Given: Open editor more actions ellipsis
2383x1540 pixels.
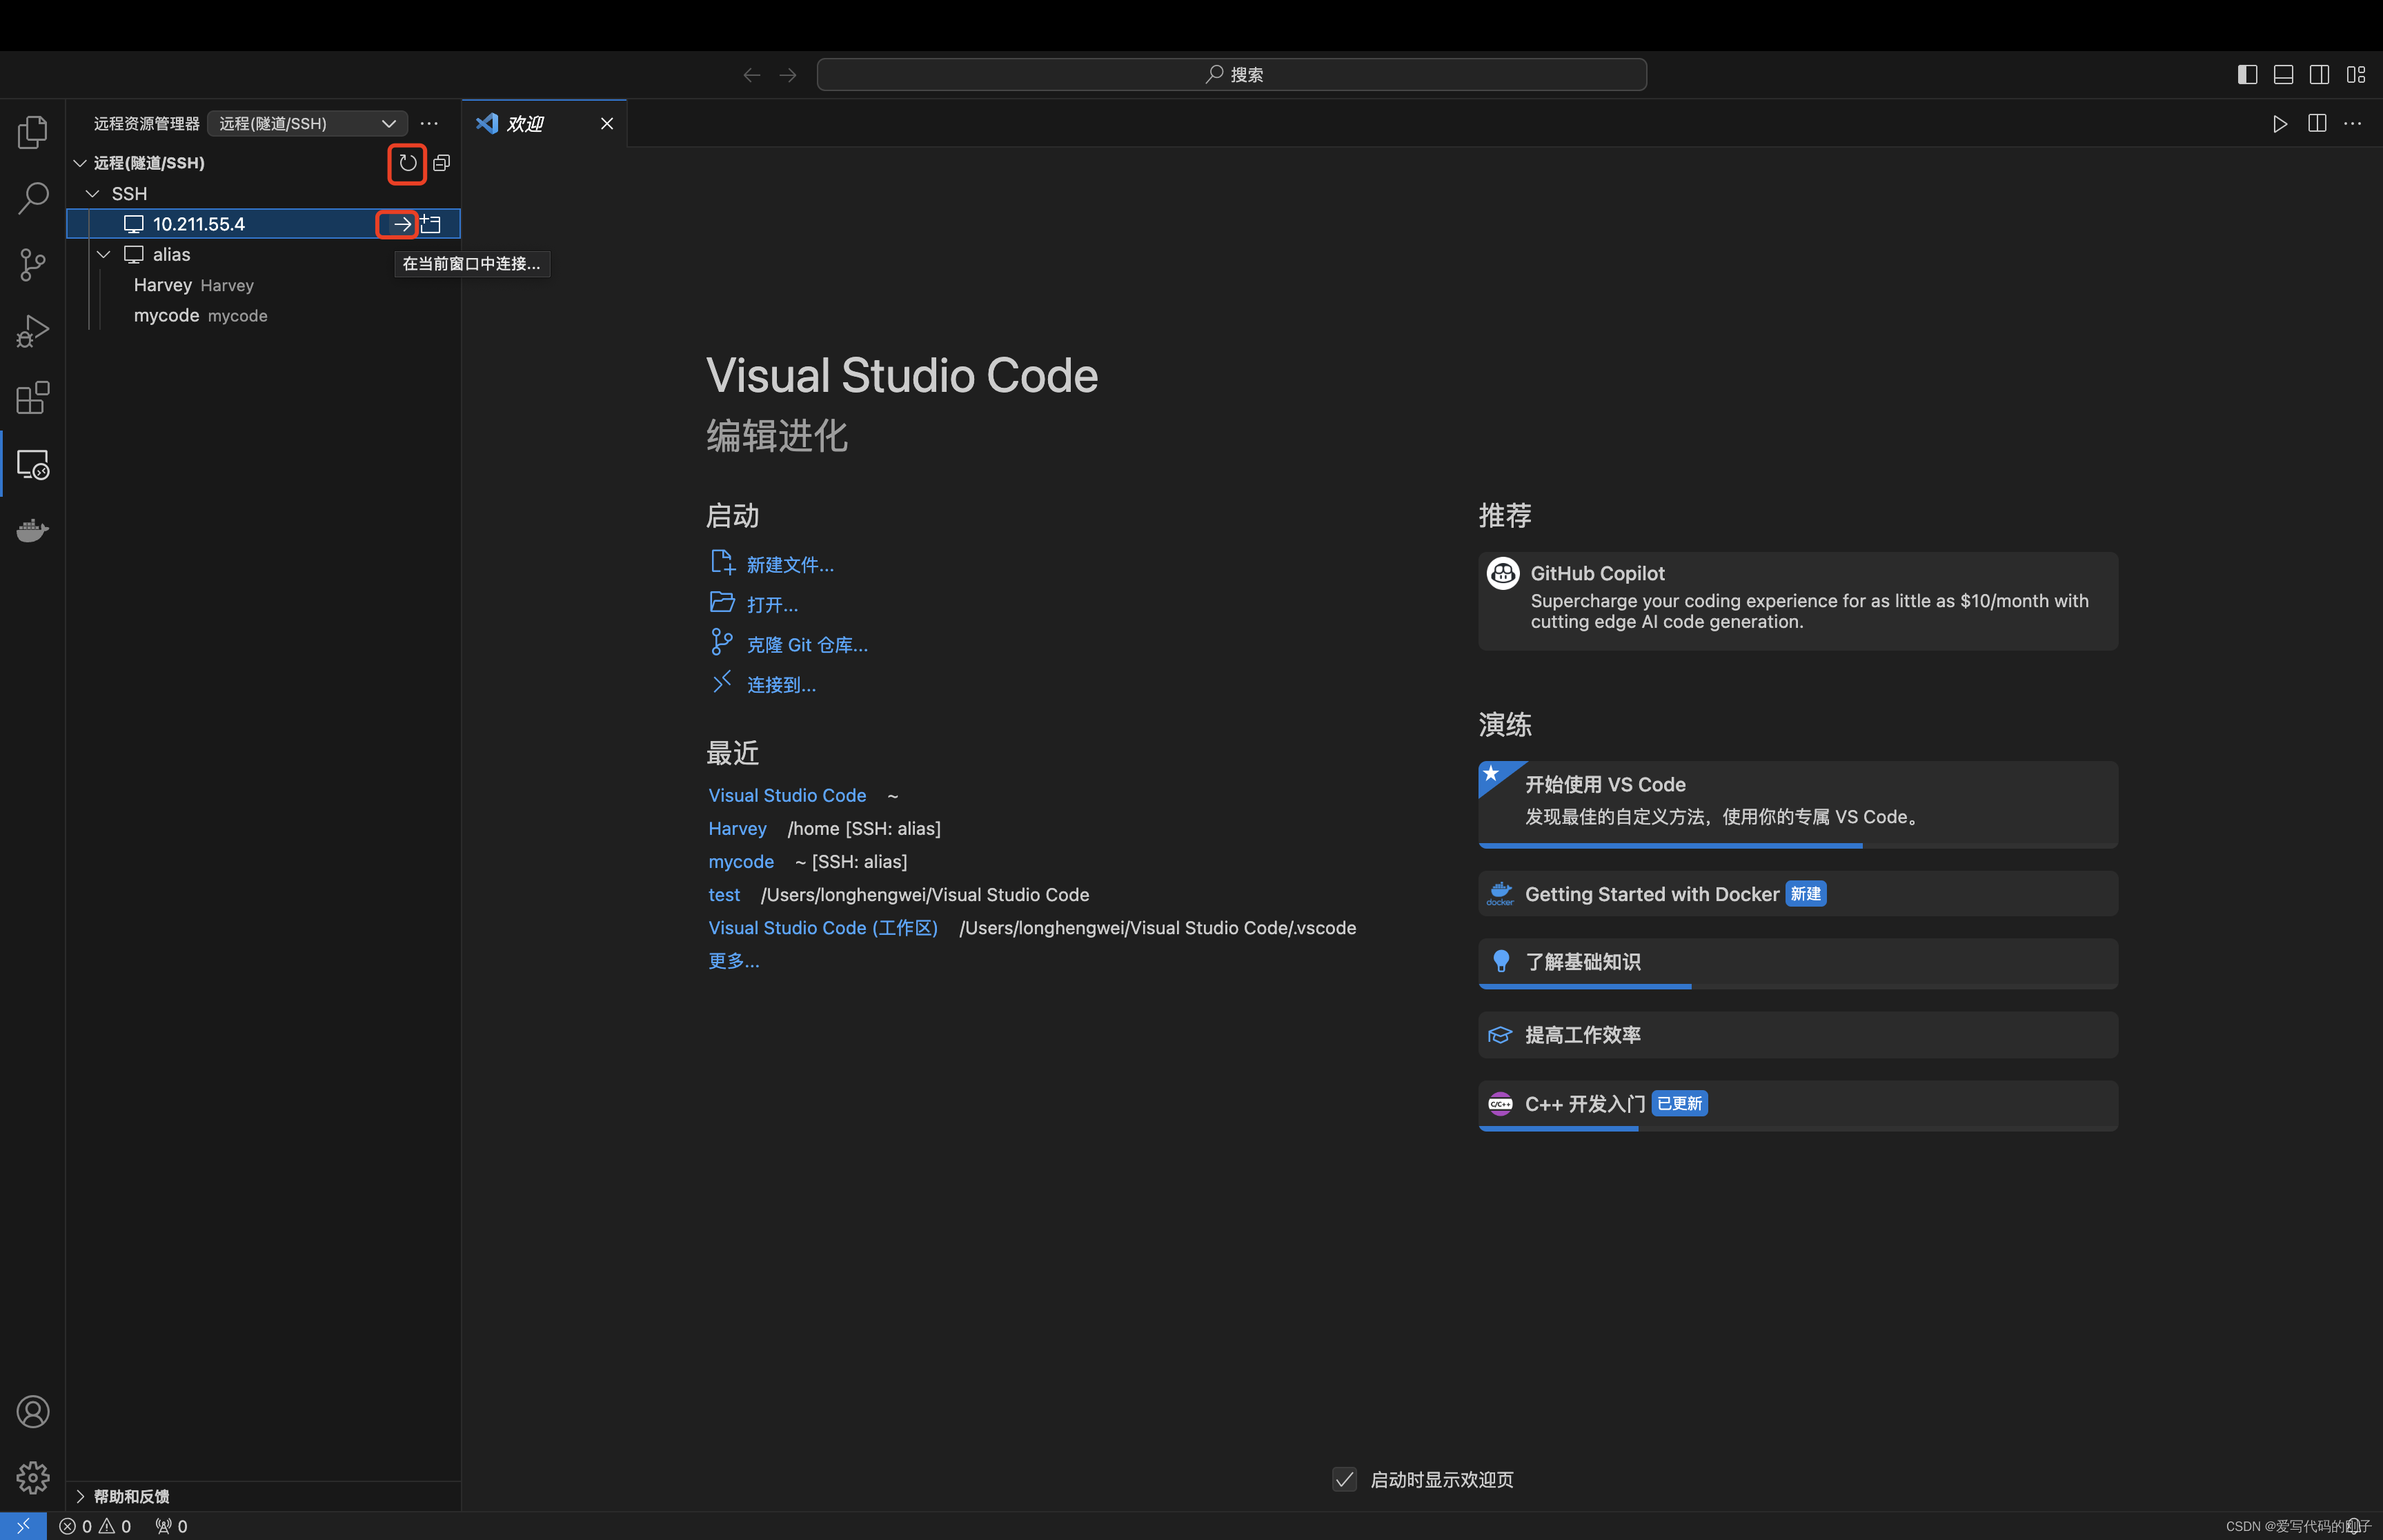Looking at the screenshot, I should coord(2353,123).
